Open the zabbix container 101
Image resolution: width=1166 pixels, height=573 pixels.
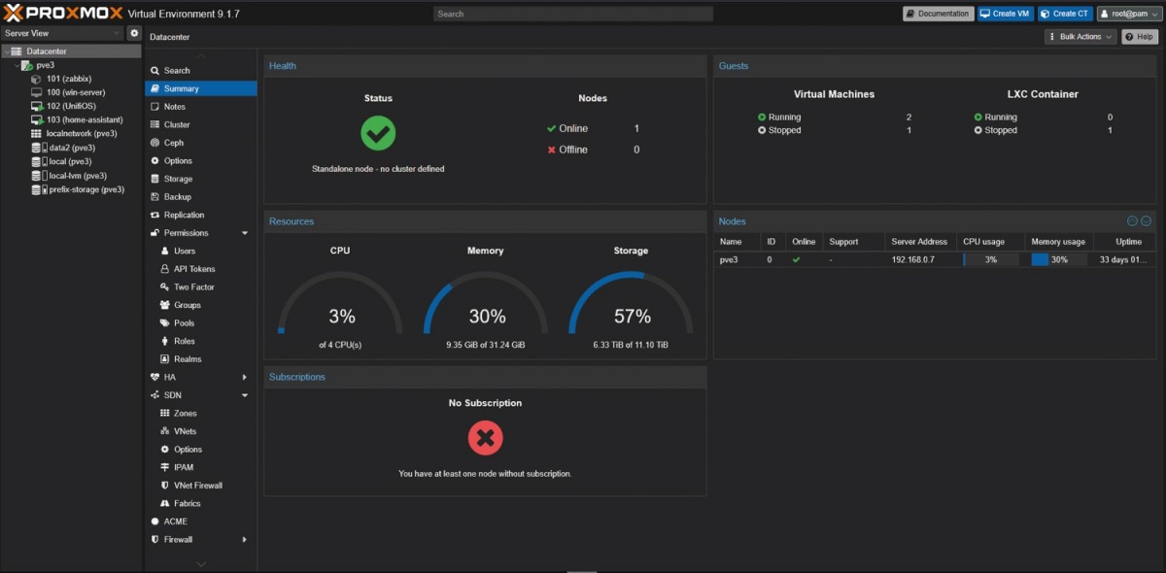coord(68,79)
